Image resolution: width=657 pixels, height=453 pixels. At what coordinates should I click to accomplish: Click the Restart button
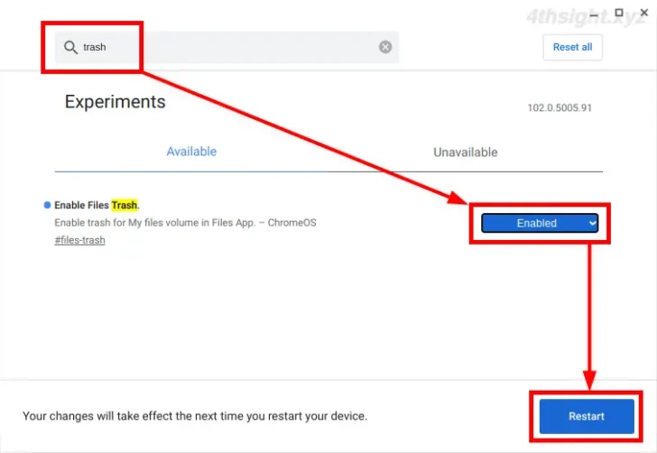pyautogui.click(x=587, y=416)
